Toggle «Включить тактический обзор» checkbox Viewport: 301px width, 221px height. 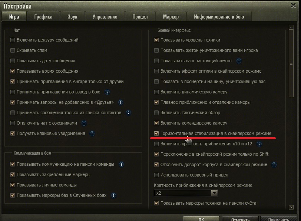(x=156, y=112)
